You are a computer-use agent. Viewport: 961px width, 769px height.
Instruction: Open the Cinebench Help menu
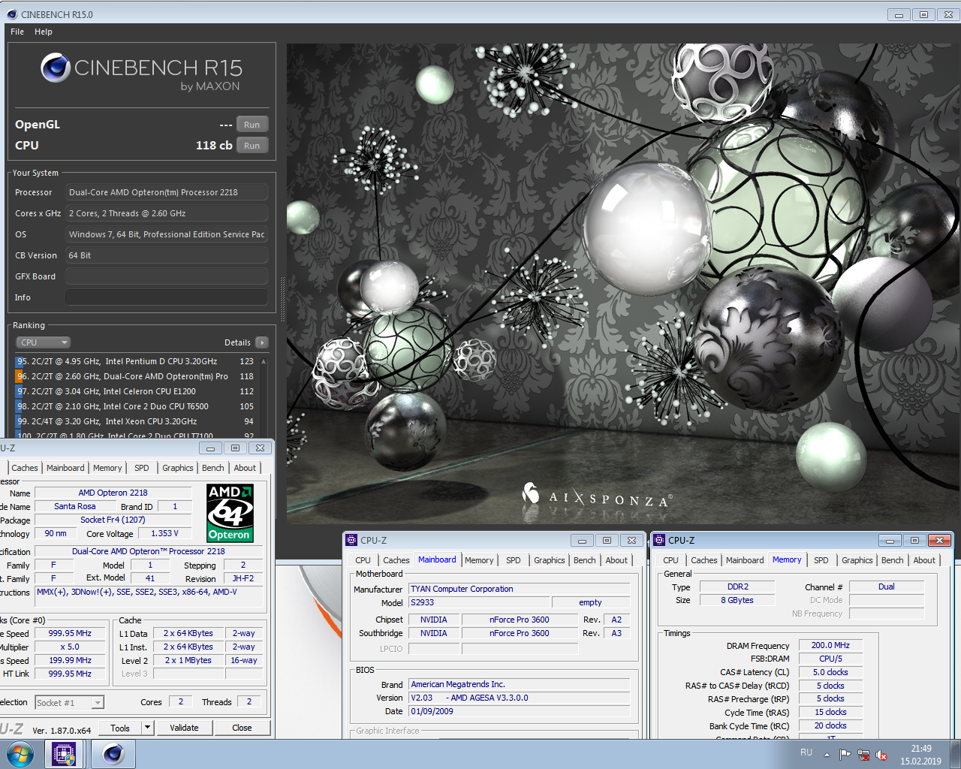(44, 32)
